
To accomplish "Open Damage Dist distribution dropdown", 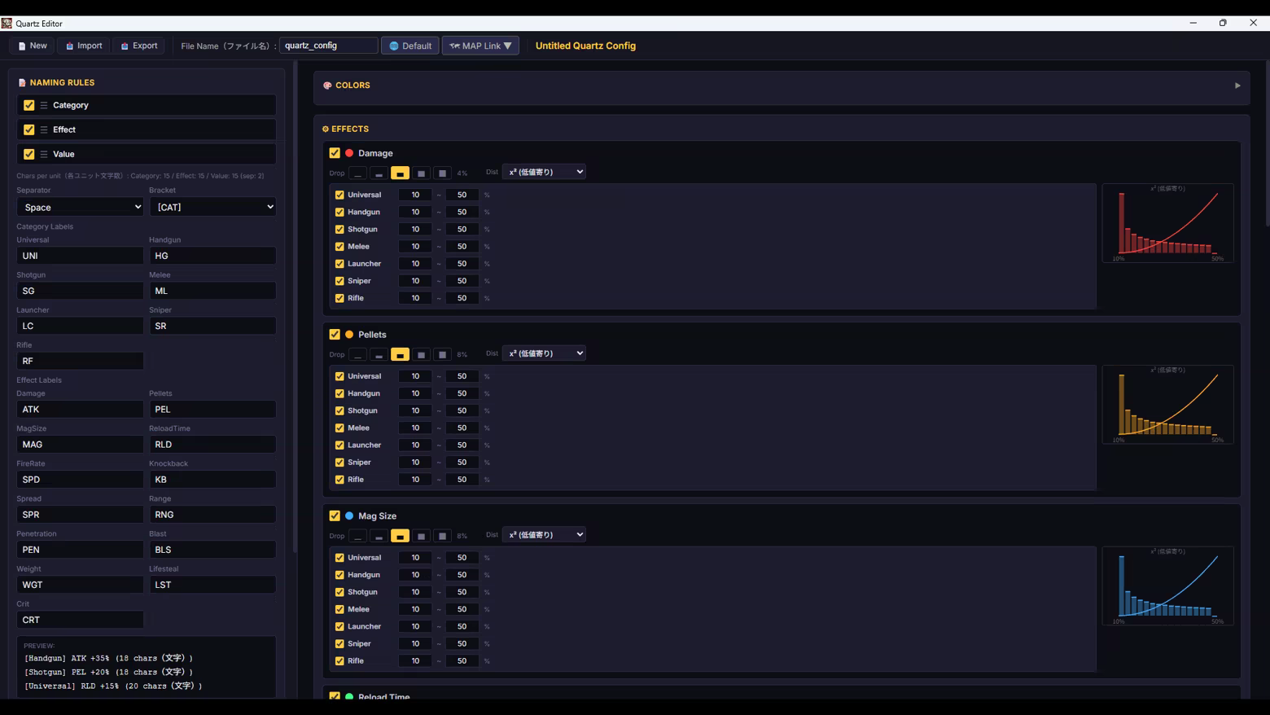I will 544,172.
